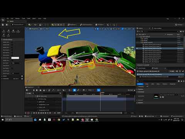Image resolution: width=185 pixels, height=139 pixels.
Task: Switch to the Outliner tab
Action: coord(140,28)
